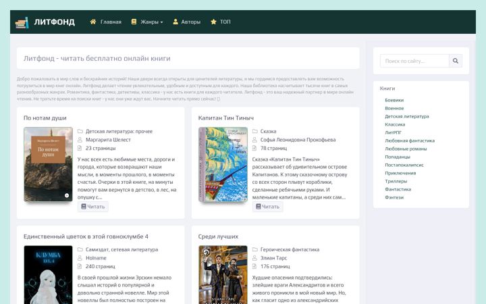This screenshot has width=486, height=304.
Task: Open the Детская литература: прочее category link
Action: (119, 131)
